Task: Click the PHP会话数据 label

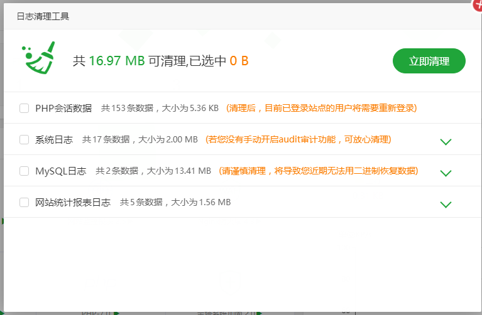Action: coord(63,108)
